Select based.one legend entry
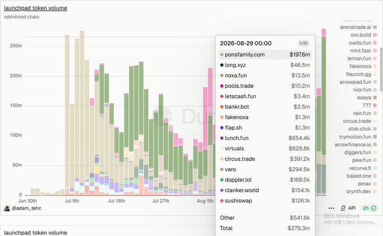 362,176
